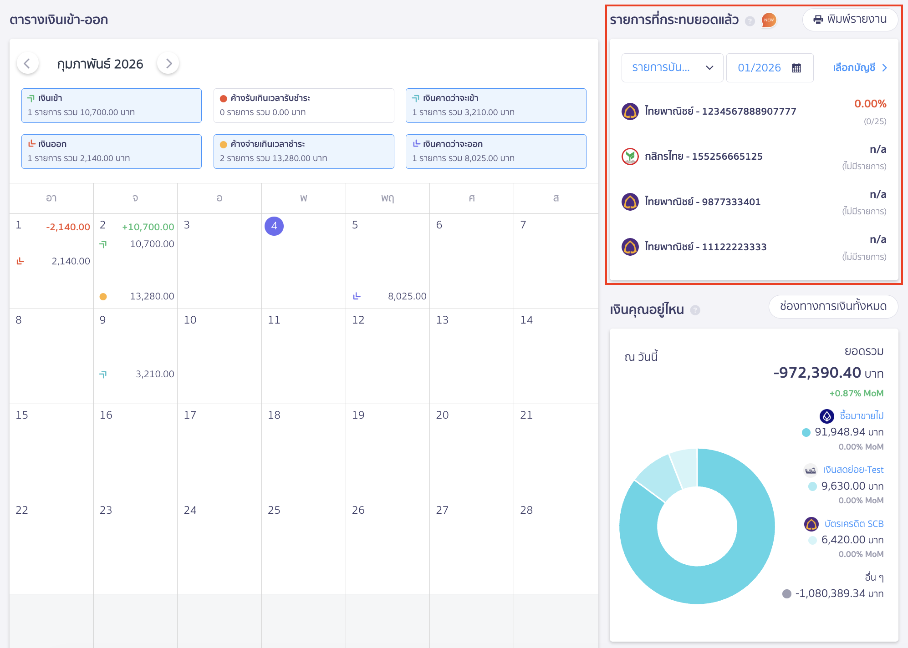Toggle ค้างรับเกินเวลารับชำระ filter card

click(303, 106)
